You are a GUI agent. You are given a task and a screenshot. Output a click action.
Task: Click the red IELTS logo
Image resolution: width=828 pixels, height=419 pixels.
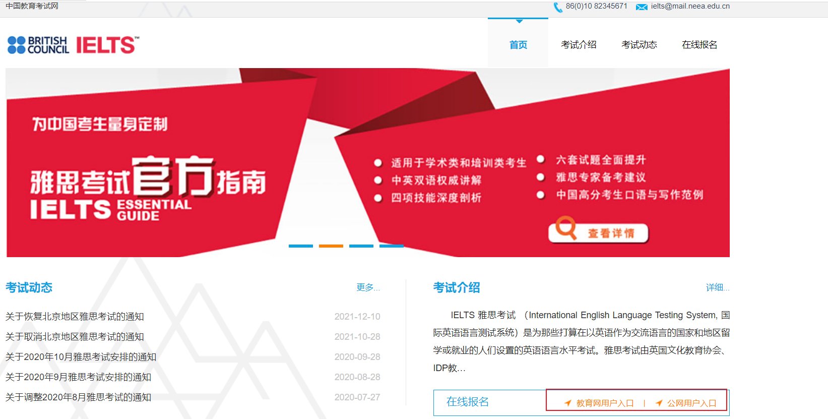coord(107,45)
